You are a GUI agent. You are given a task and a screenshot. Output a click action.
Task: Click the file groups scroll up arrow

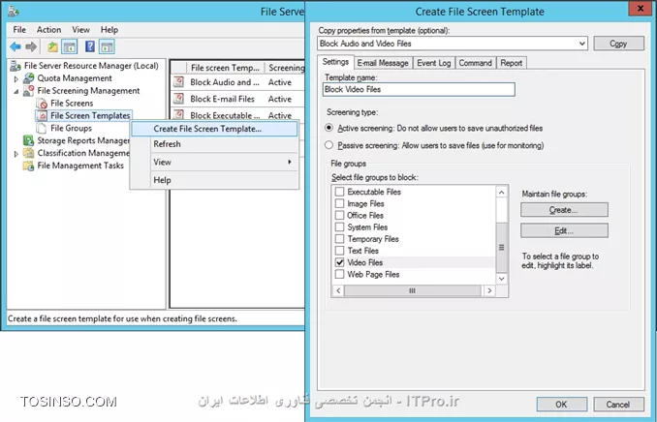click(x=502, y=193)
